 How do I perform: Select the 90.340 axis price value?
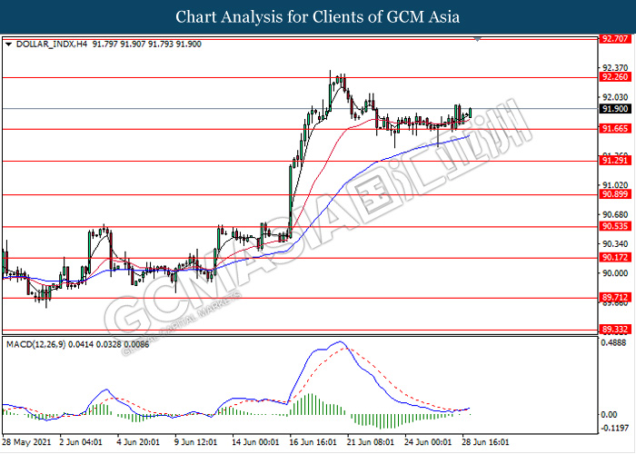click(x=615, y=244)
